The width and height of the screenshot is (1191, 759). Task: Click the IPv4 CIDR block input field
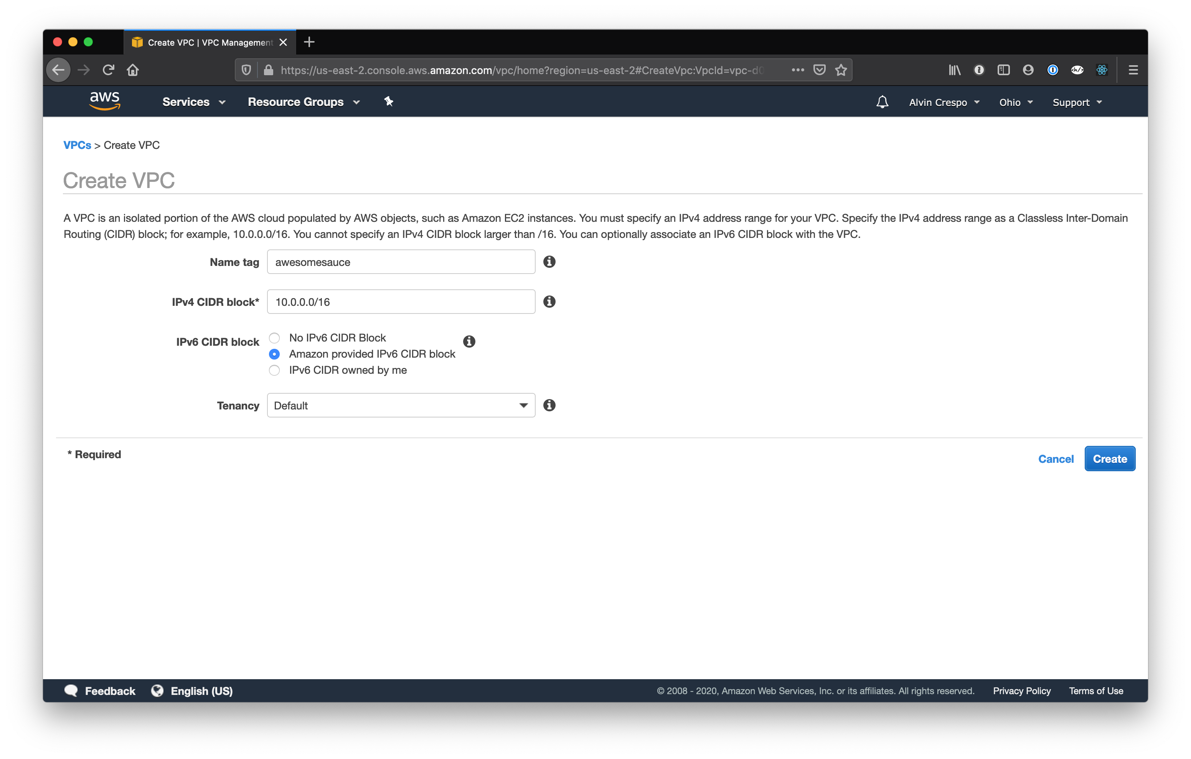(401, 301)
